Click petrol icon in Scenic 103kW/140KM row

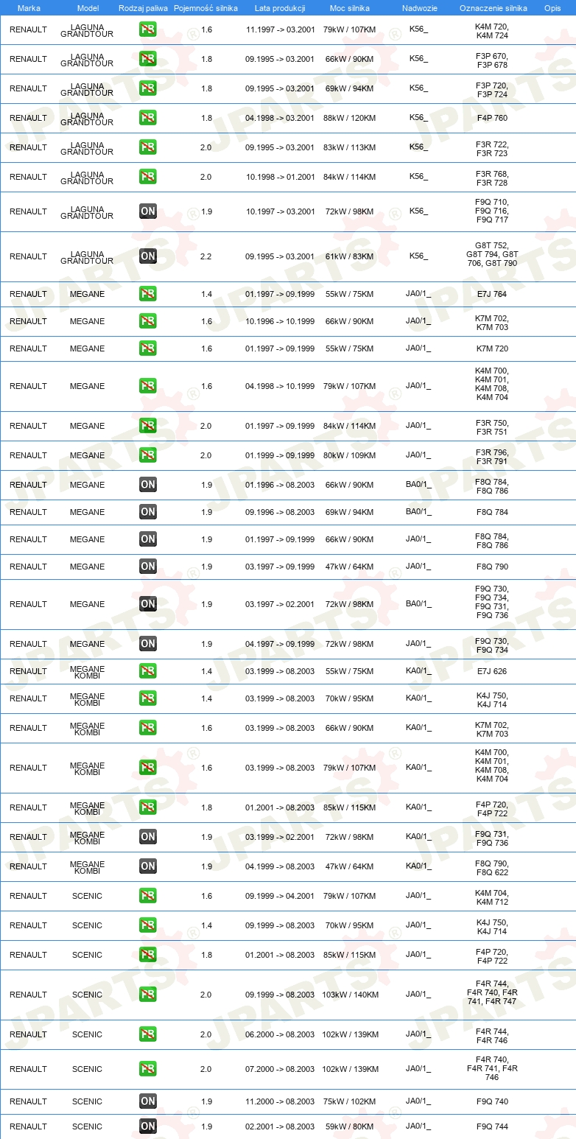pos(147,995)
